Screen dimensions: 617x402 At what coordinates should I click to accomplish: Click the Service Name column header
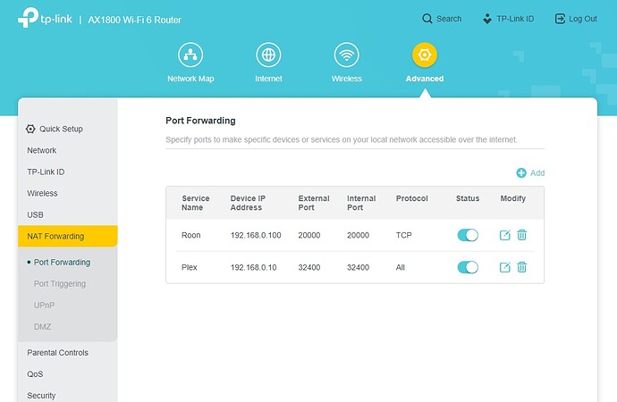coord(196,203)
